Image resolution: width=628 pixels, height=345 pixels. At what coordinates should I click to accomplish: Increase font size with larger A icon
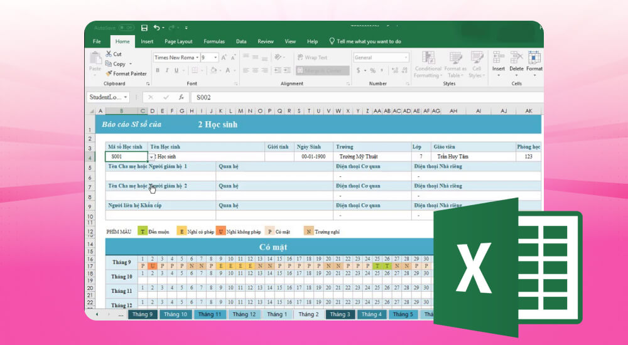(x=224, y=58)
